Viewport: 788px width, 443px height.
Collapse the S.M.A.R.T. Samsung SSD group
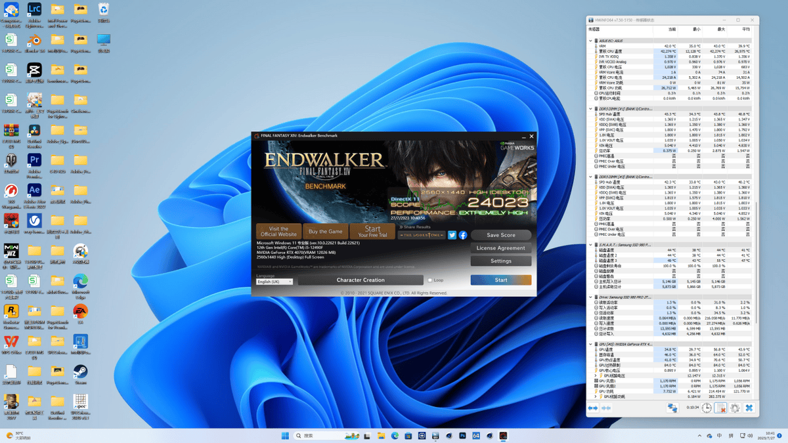coord(592,245)
